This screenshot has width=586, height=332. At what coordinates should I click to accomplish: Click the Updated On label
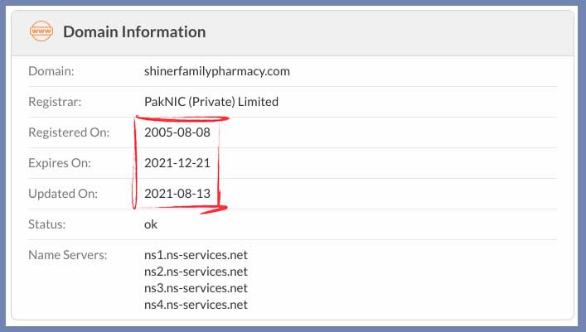62,194
